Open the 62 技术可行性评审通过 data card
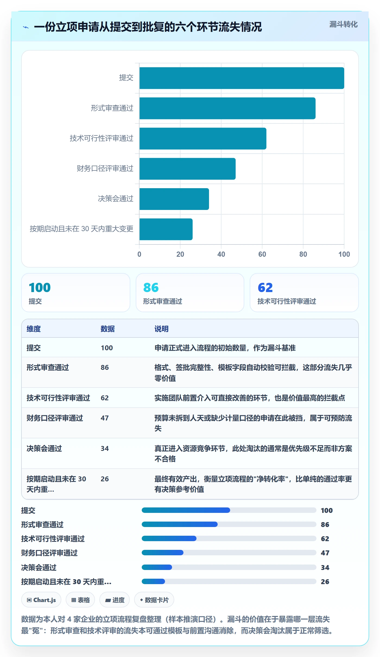 (x=304, y=293)
